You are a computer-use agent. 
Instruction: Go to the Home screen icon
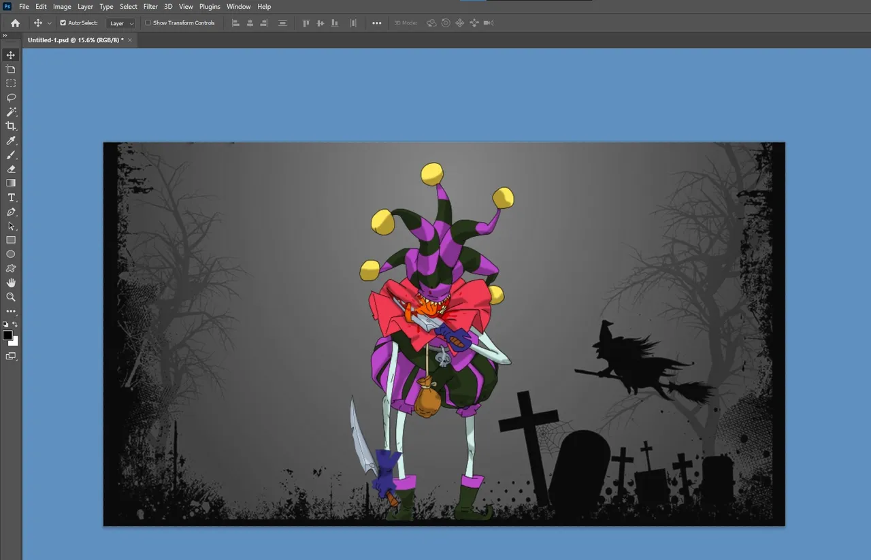click(x=15, y=23)
